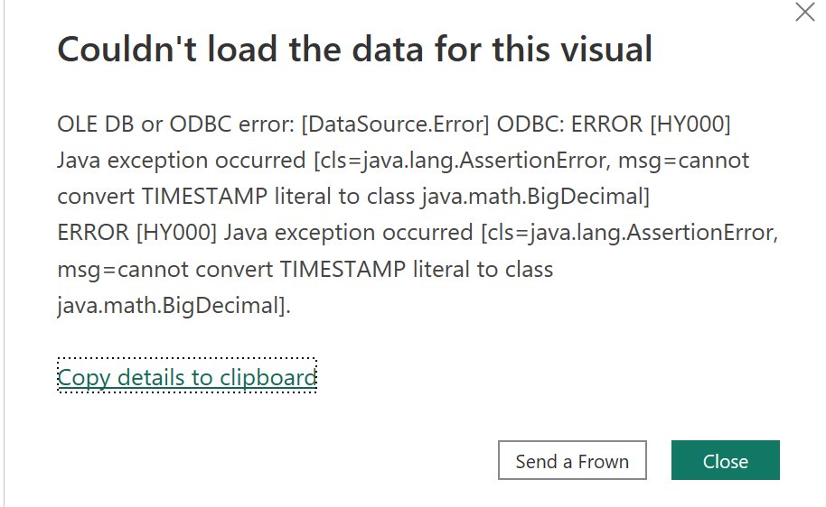Click Copy details to clipboard link
The height and width of the screenshot is (507, 826).
point(187,377)
